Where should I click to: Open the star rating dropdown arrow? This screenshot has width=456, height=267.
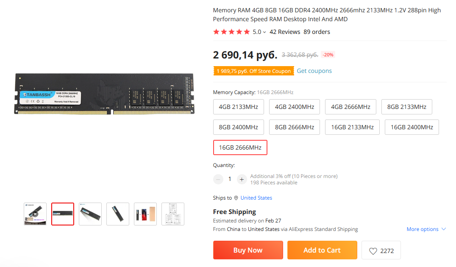click(264, 32)
